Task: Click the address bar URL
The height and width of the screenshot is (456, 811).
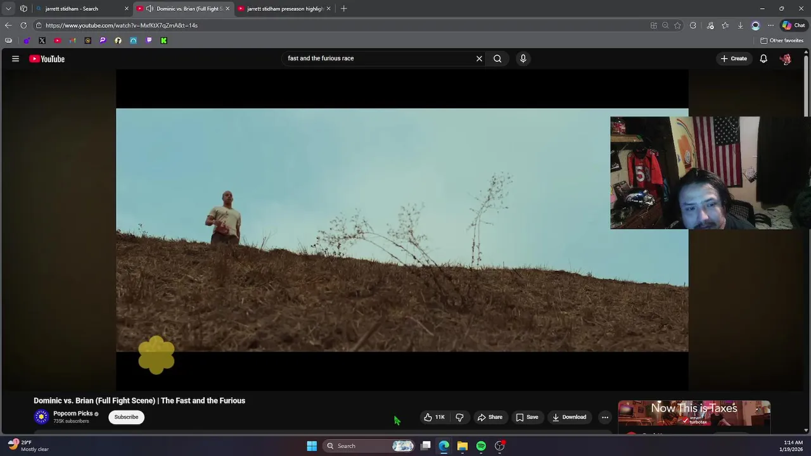Action: pos(122,25)
